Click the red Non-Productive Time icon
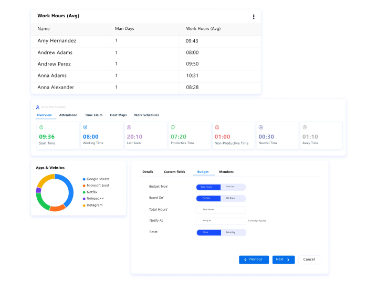The height and width of the screenshot is (283, 377). pos(217,127)
